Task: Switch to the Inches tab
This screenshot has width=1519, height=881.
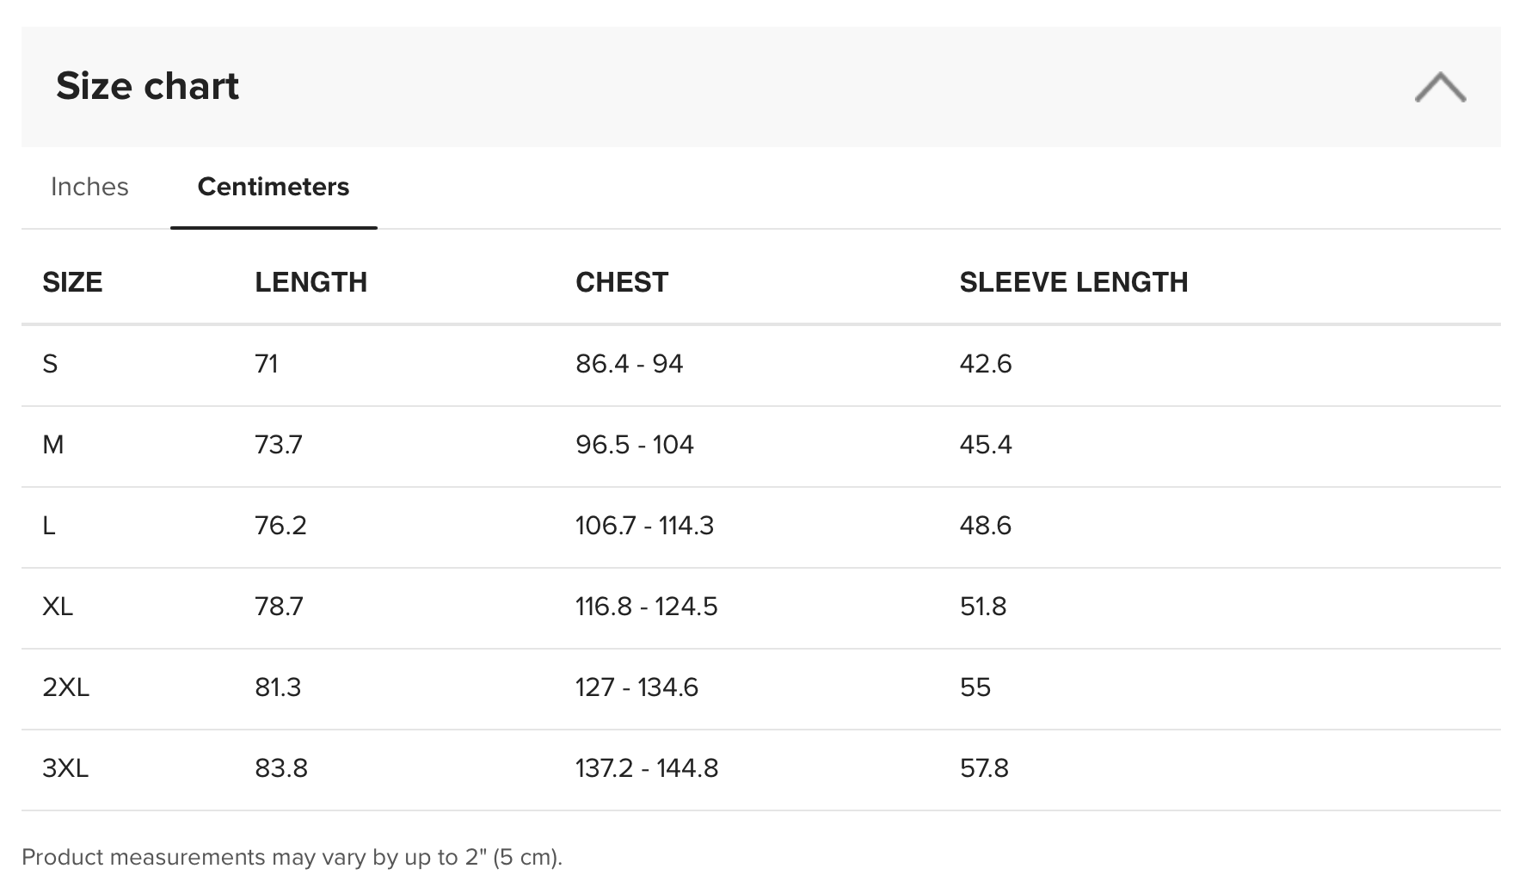Action: pyautogui.click(x=89, y=187)
